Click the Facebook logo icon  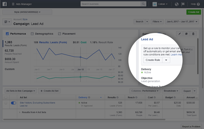(5, 4)
